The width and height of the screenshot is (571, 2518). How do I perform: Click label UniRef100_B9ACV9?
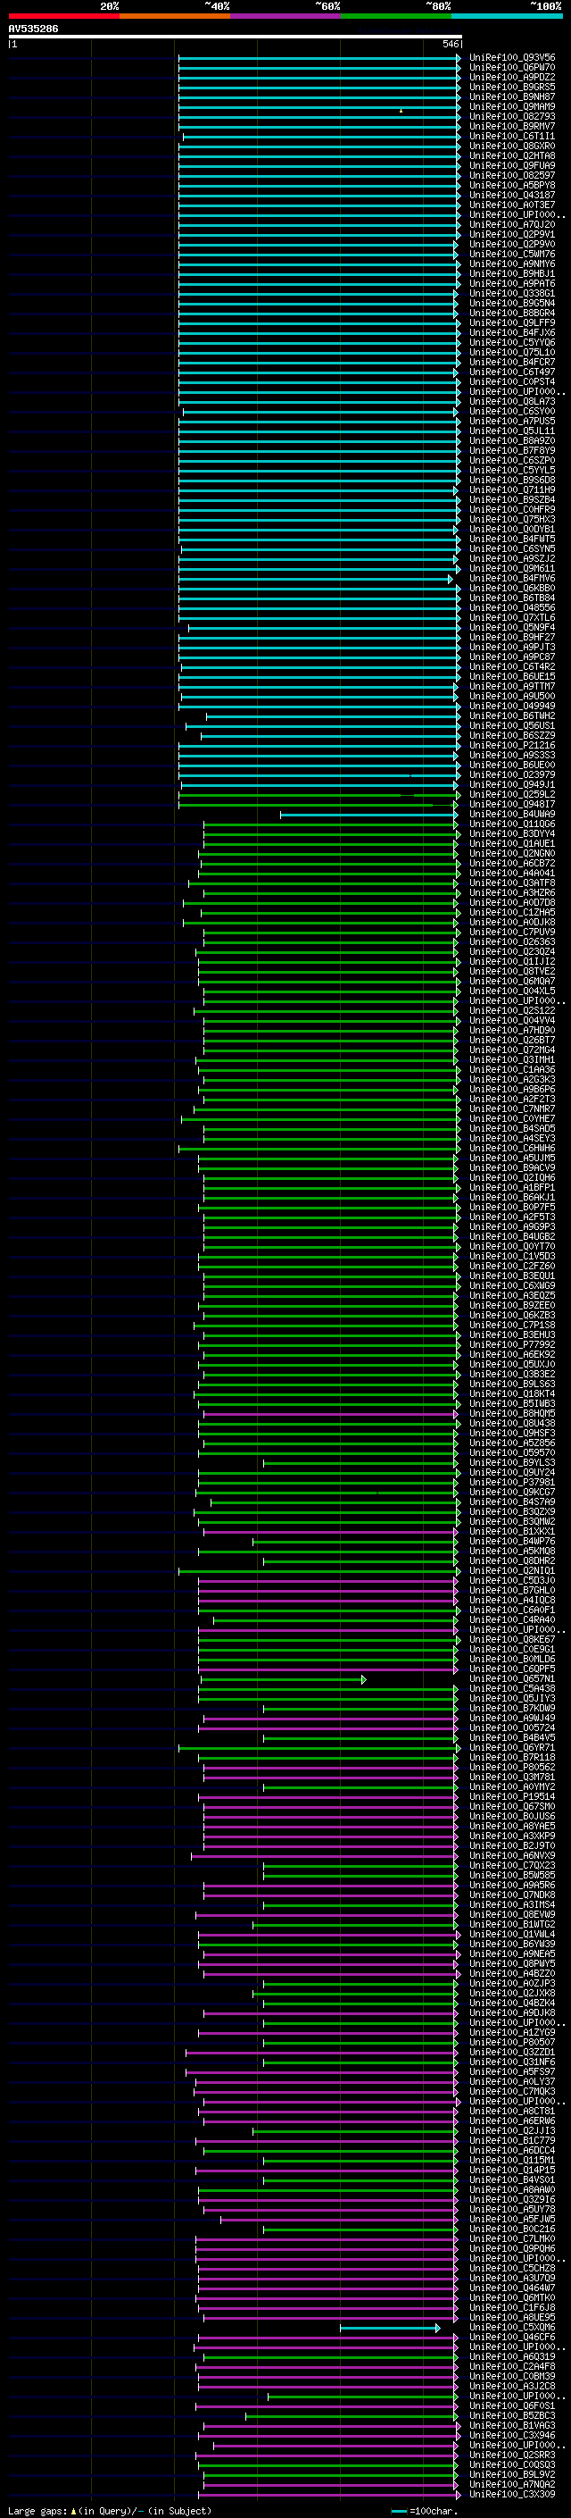(x=512, y=1167)
